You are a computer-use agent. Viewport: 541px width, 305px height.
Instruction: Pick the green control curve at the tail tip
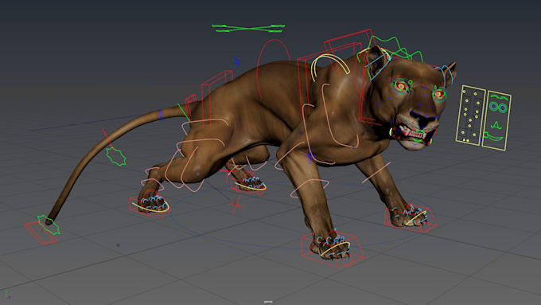(49, 225)
